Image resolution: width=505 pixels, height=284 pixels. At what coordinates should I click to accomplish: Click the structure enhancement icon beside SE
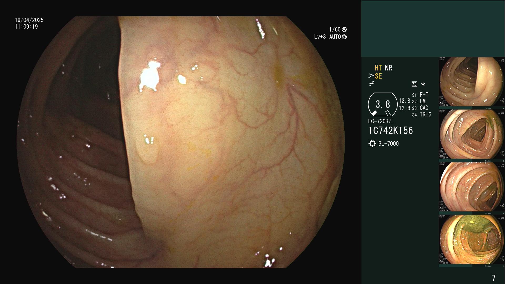tap(371, 76)
